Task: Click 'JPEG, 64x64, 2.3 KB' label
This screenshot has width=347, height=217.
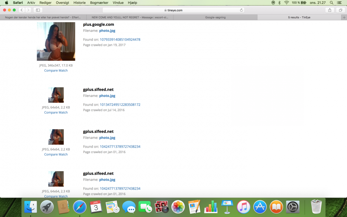Action: coord(56,191)
